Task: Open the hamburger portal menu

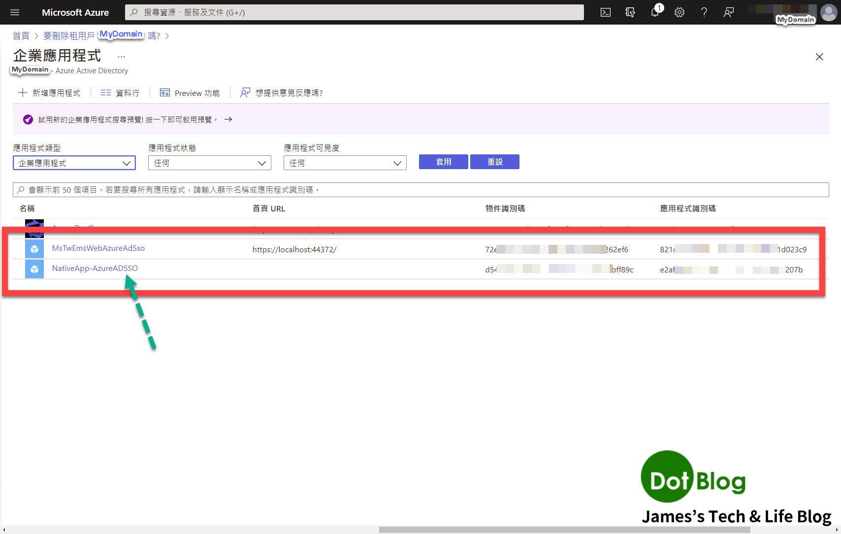Action: pyautogui.click(x=15, y=12)
